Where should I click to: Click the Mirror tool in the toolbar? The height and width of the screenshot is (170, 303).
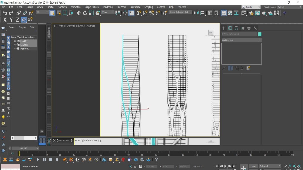click(196, 13)
